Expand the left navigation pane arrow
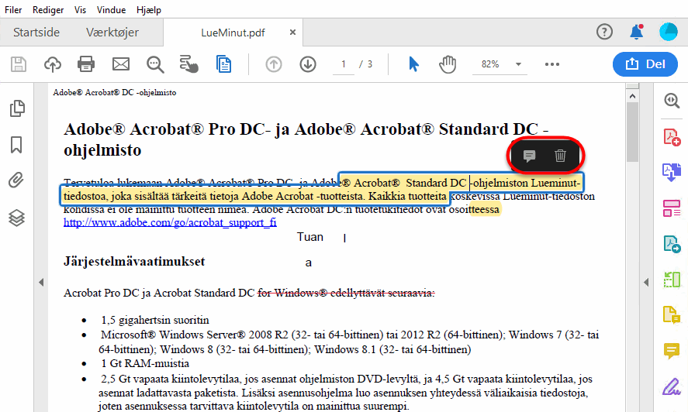688x412 pixels. pyautogui.click(x=41, y=282)
